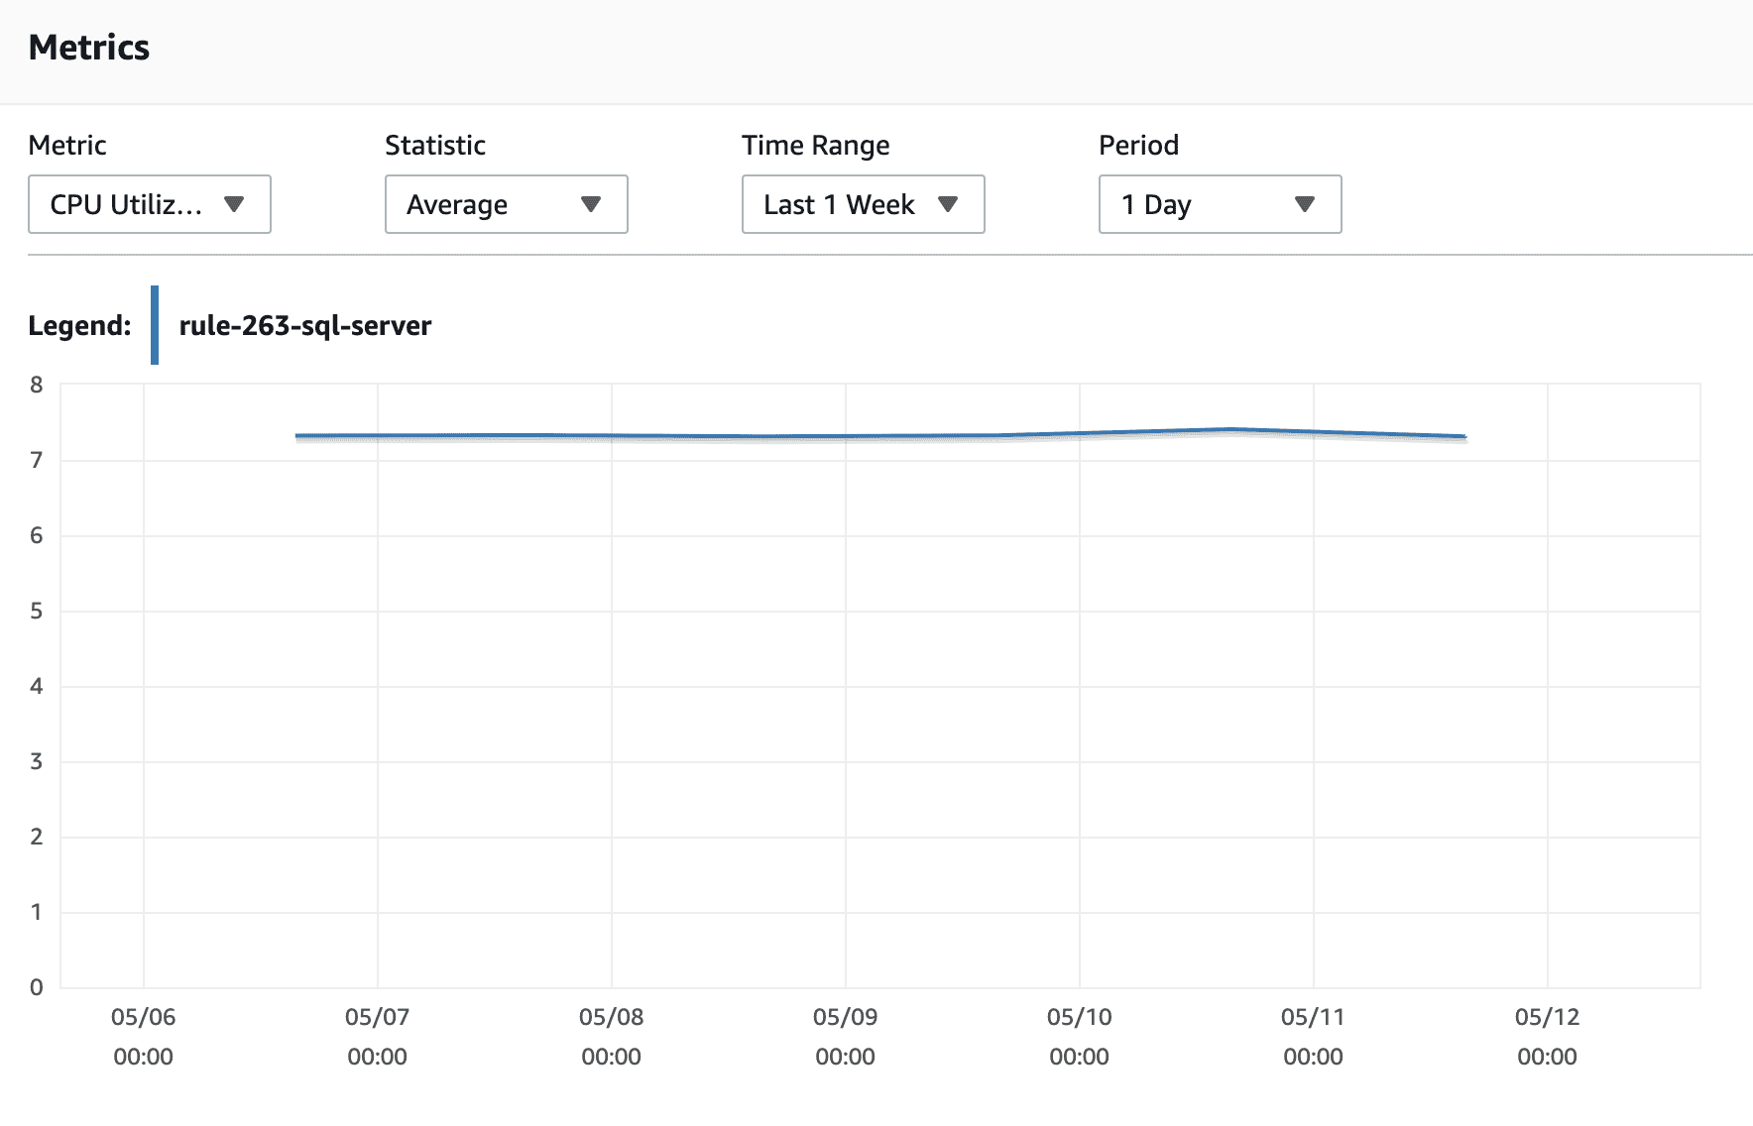Click the 05/09 00:00 x-axis label
Screen dimensions: 1753x1126
(x=846, y=1037)
